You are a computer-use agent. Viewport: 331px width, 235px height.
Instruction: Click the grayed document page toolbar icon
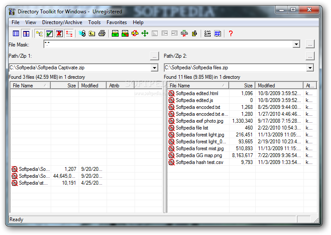pos(155,34)
